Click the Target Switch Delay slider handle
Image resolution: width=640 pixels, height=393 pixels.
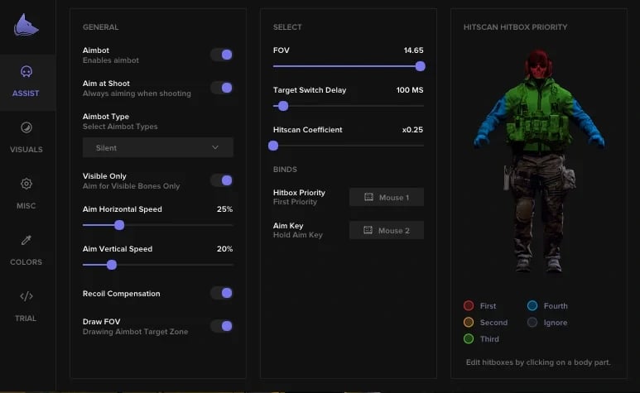[x=283, y=106]
